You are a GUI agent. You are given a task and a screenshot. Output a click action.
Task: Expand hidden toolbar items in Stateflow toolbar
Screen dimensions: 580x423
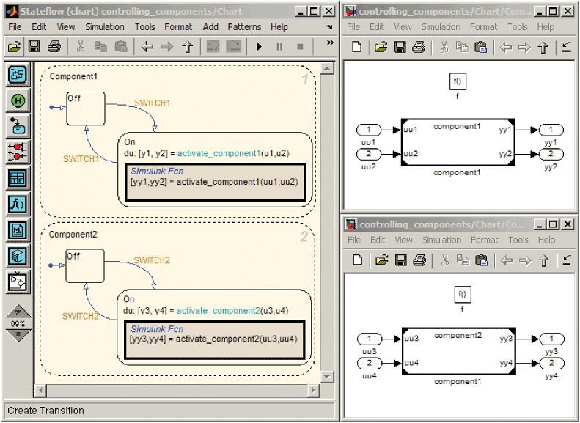(x=329, y=27)
